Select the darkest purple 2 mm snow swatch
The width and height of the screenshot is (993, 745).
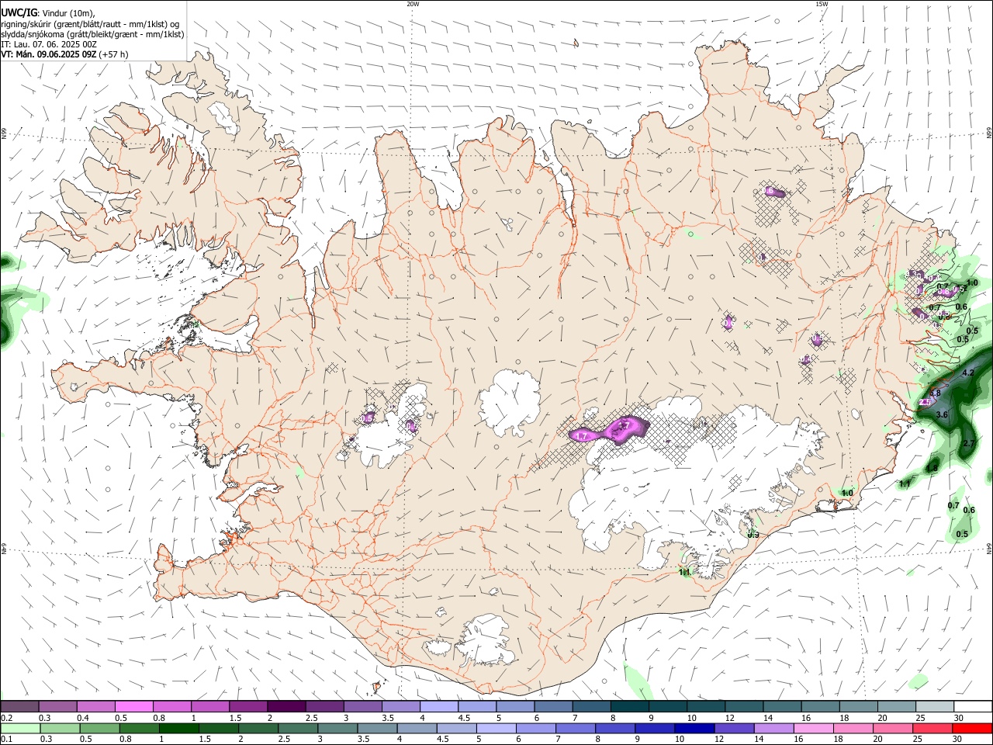coord(286,706)
